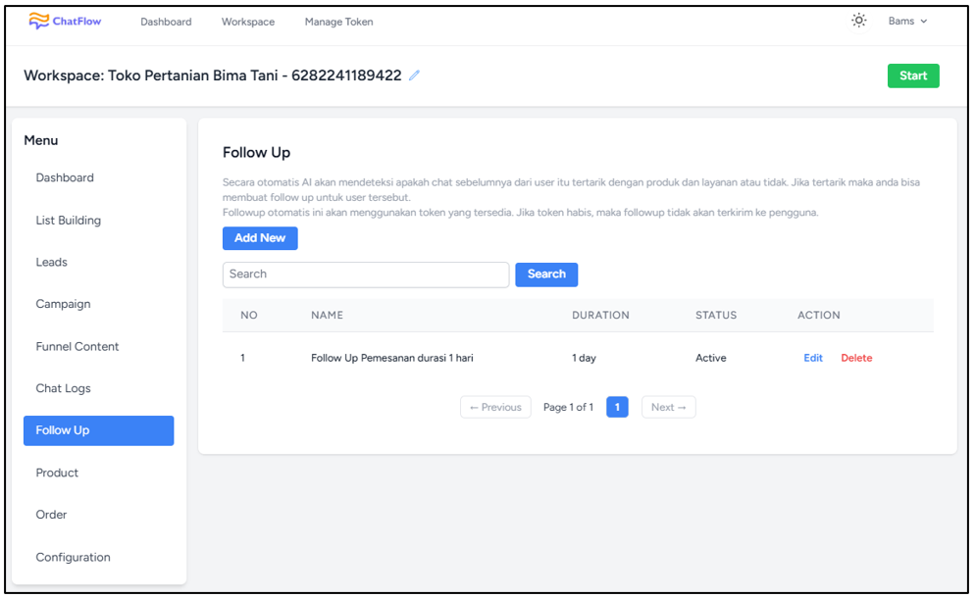
Task: Click the ChatFlow logo icon
Action: pyautogui.click(x=38, y=22)
